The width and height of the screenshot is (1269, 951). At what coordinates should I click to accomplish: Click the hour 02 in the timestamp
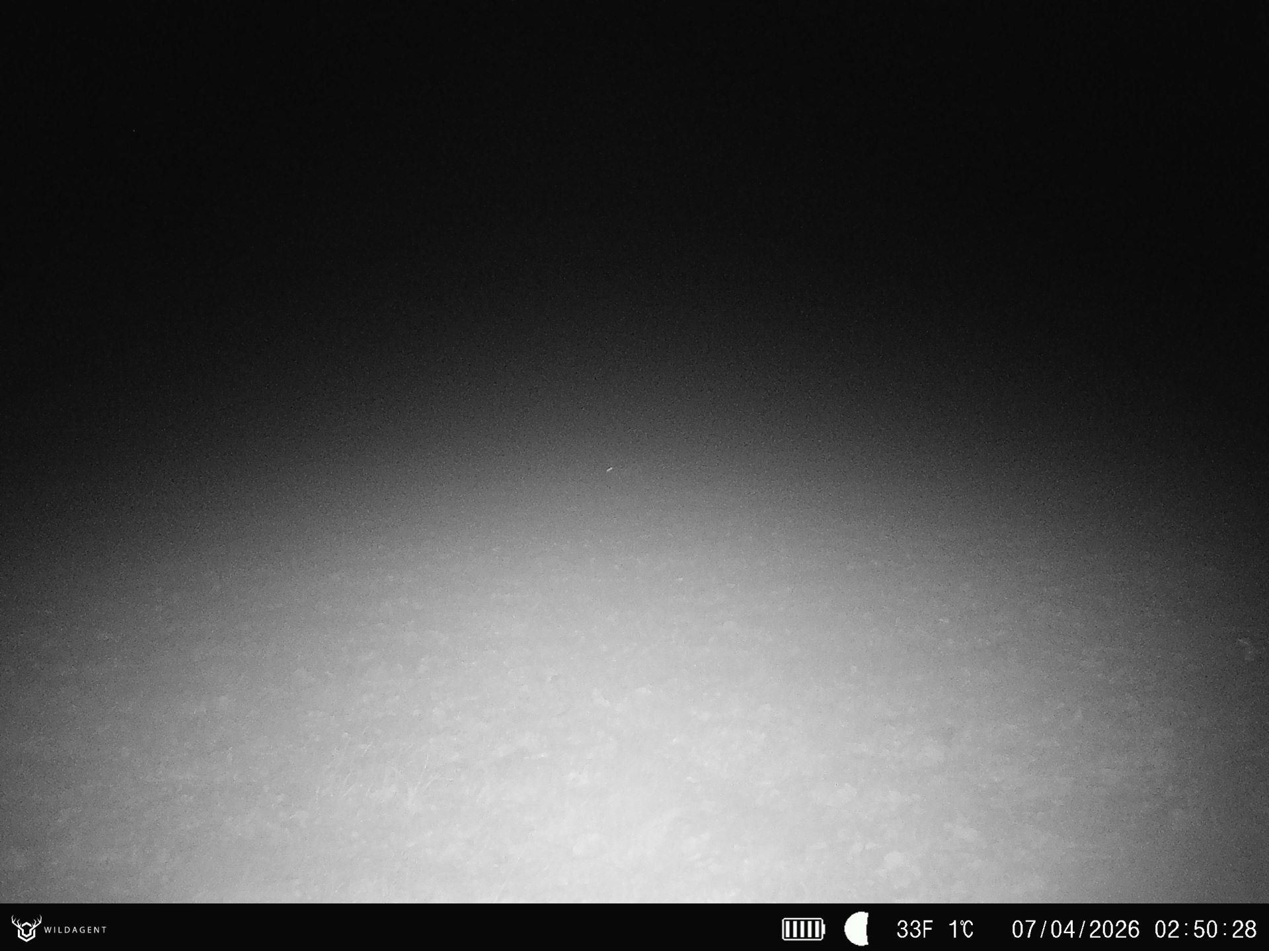(x=1168, y=929)
